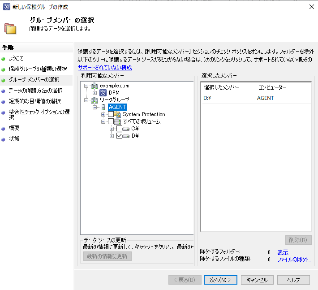Click the 最新の情報に更新 button
Screen dimensions: 318x290
(x=107, y=256)
